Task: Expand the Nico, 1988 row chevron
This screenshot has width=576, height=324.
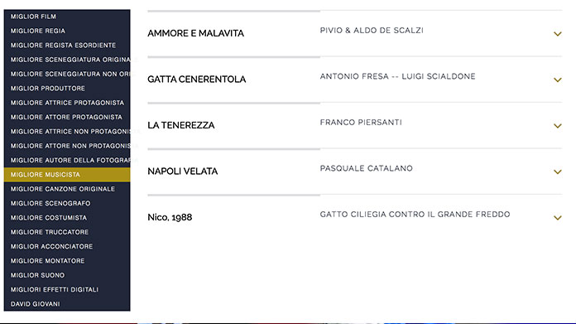Action: pos(557,218)
